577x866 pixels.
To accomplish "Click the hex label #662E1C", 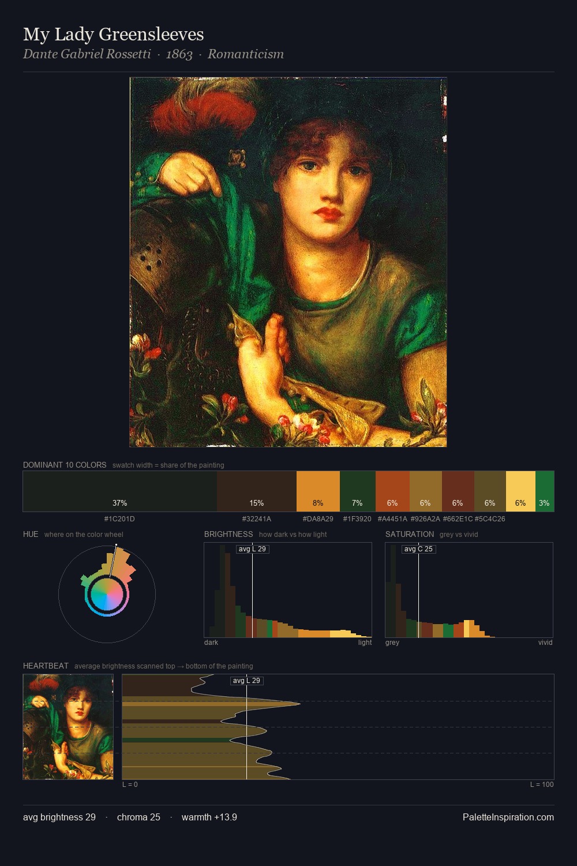I will (458, 519).
